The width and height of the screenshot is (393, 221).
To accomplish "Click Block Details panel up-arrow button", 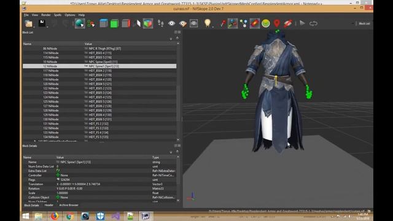I will (x=177, y=152).
